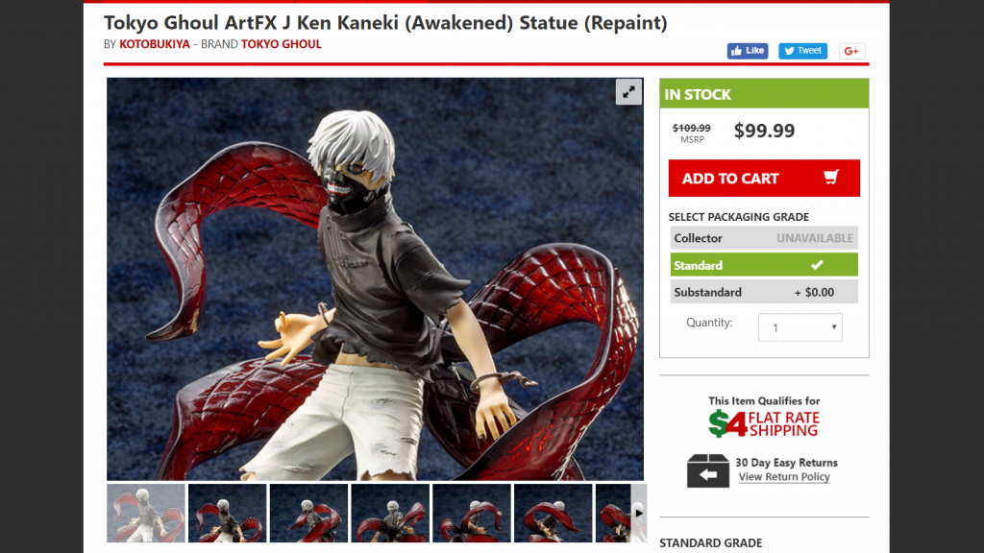Click the $4 flat rate shipping badge
The image size is (984, 553).
coord(764,423)
